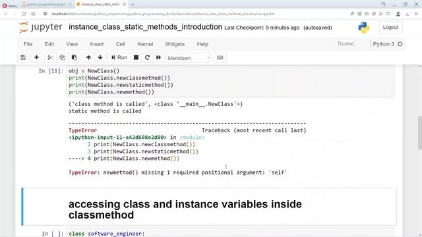Interrupt the kernel with the stop icon
The height and width of the screenshot is (237, 422).
pos(136,57)
